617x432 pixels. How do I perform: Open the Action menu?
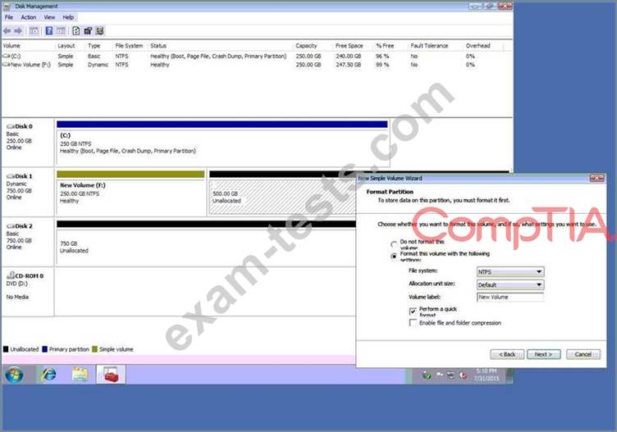[x=29, y=17]
